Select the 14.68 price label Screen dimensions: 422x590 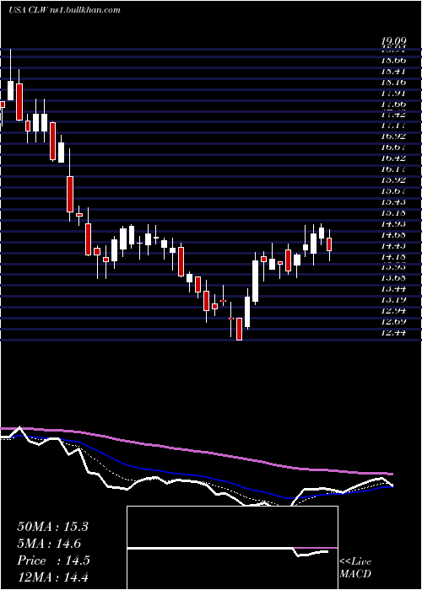coord(393,234)
